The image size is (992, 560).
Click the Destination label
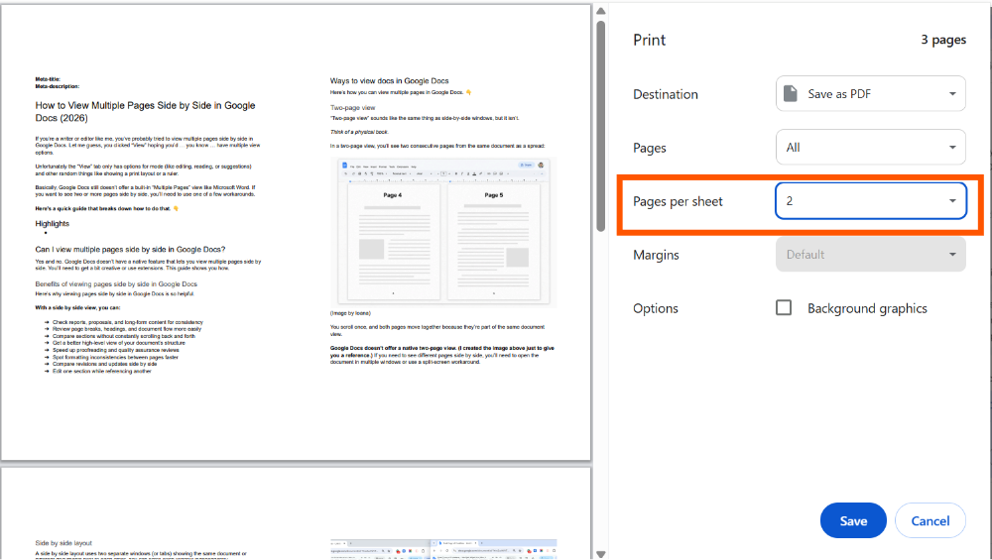pos(666,94)
